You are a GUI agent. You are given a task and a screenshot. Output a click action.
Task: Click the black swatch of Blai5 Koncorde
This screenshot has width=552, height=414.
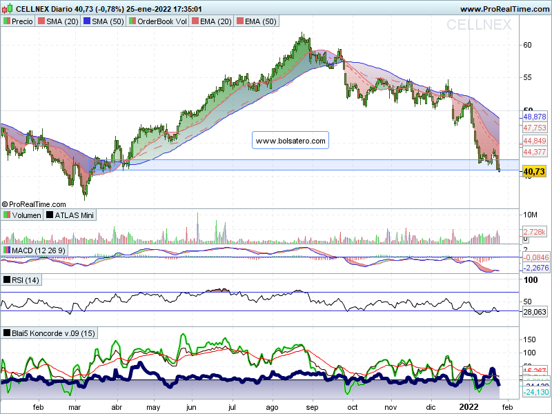pos(7,333)
